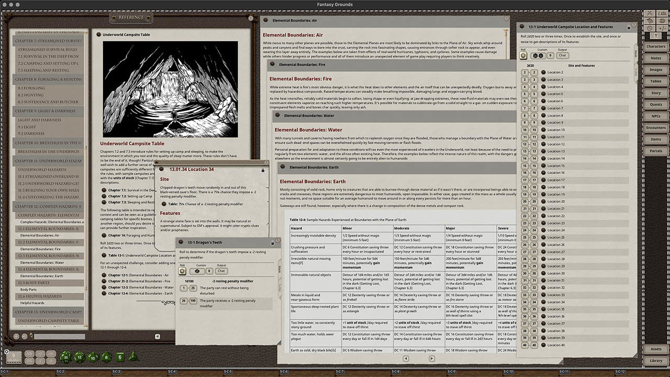Click the +/- modifier icon in the top-right toolbar
This screenshot has height=377, width=670.
(662, 28)
